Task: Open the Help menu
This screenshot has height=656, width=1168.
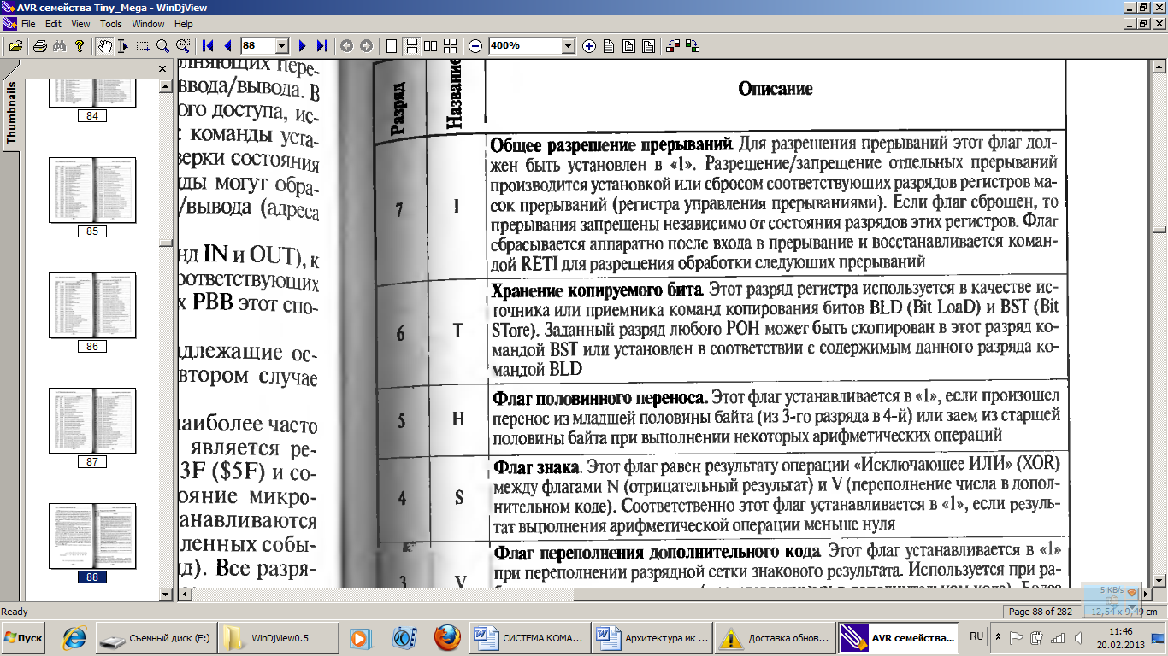Action: pos(183,24)
